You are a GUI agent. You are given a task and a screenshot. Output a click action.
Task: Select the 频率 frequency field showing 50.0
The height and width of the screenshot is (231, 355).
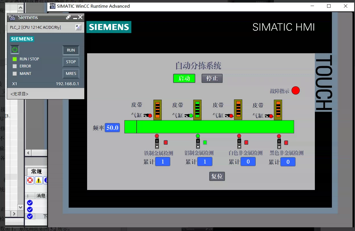point(112,128)
